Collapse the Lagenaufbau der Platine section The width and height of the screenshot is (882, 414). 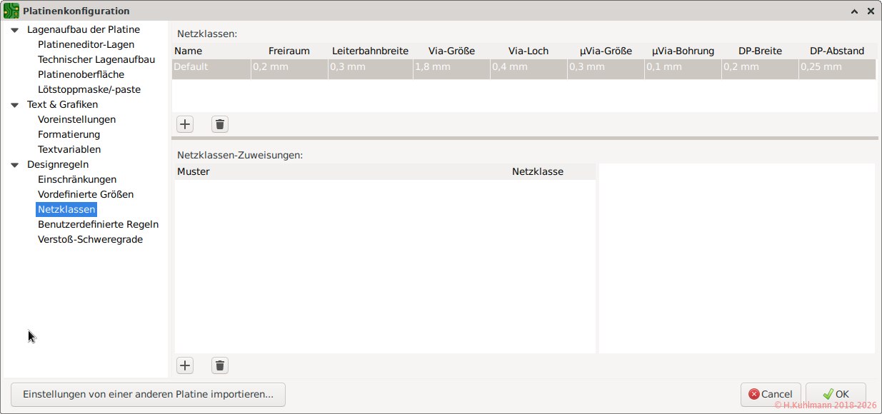click(14, 30)
